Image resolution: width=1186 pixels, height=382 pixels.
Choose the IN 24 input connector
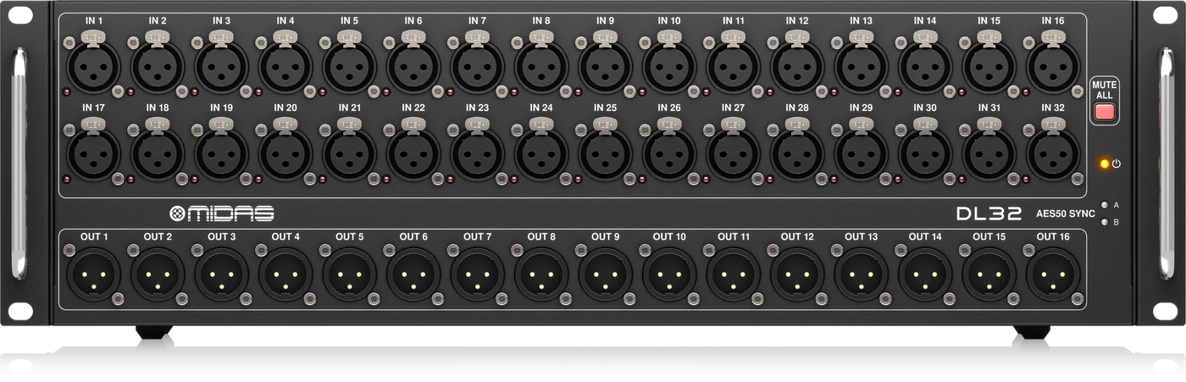click(541, 153)
